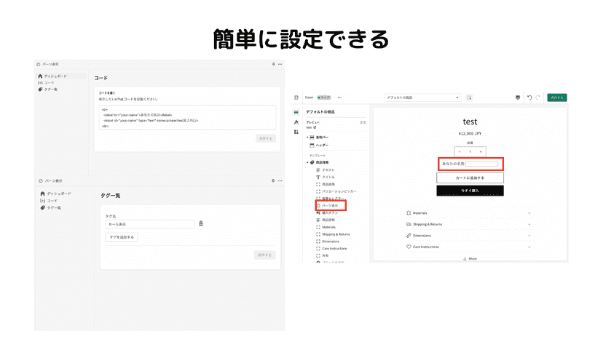Click the redo arrow in the theme editor
Image resolution: width=603 pixels, height=339 pixels.
pos(538,97)
